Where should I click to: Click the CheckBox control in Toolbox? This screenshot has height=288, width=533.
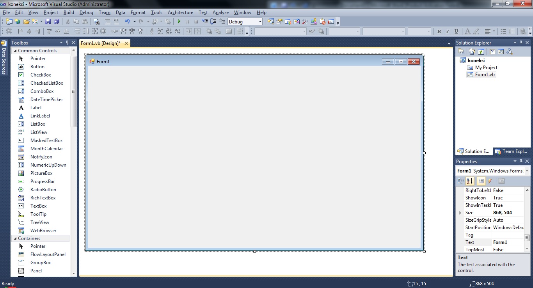[x=41, y=75]
